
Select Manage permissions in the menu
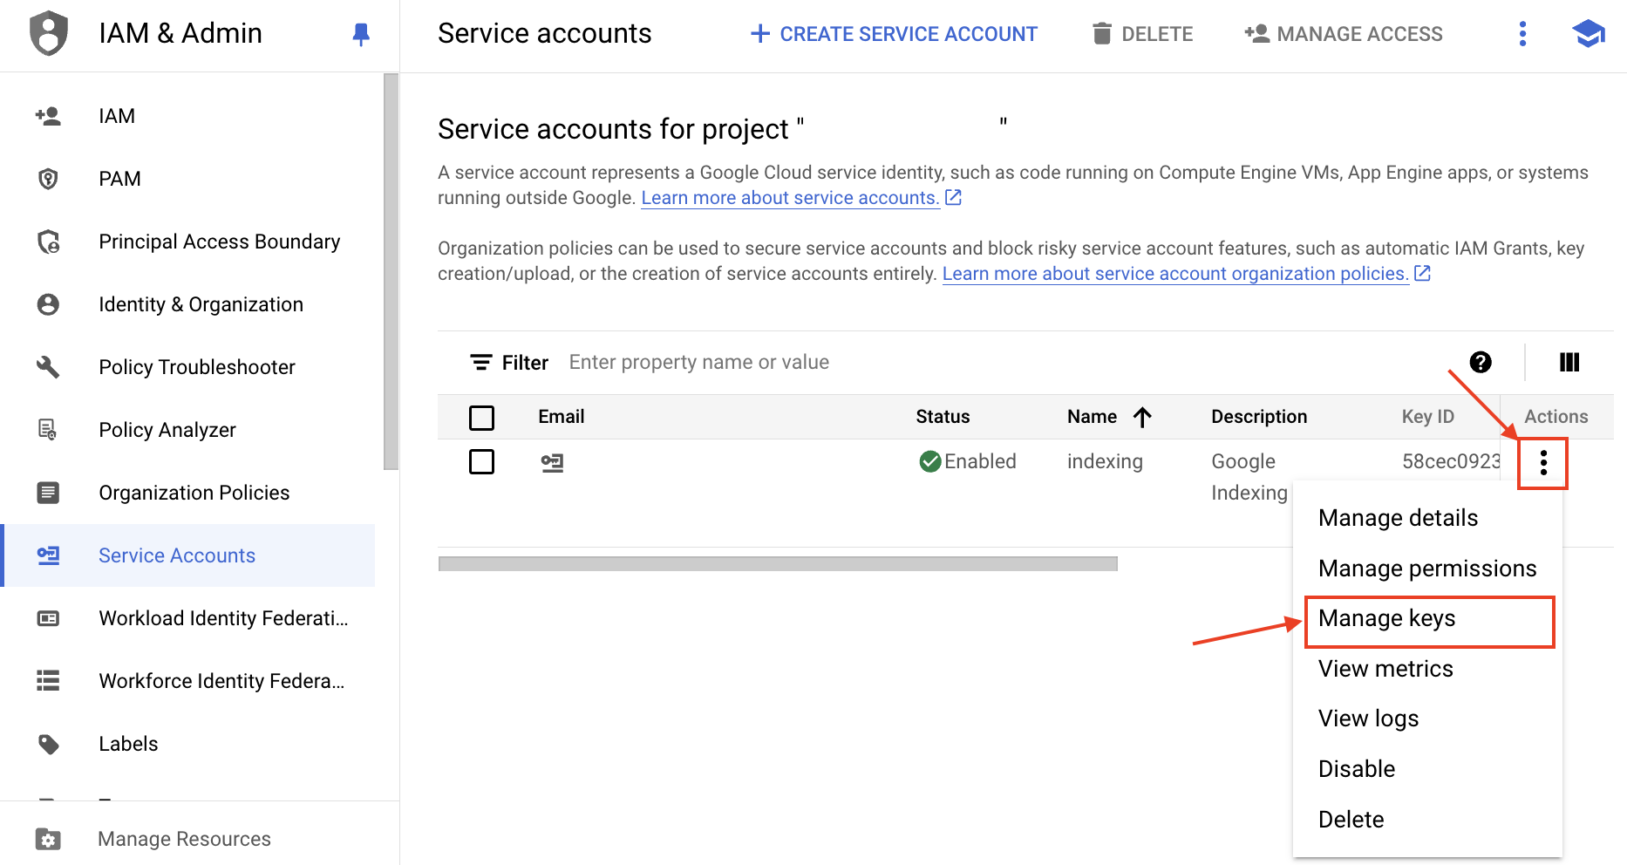pyautogui.click(x=1426, y=569)
